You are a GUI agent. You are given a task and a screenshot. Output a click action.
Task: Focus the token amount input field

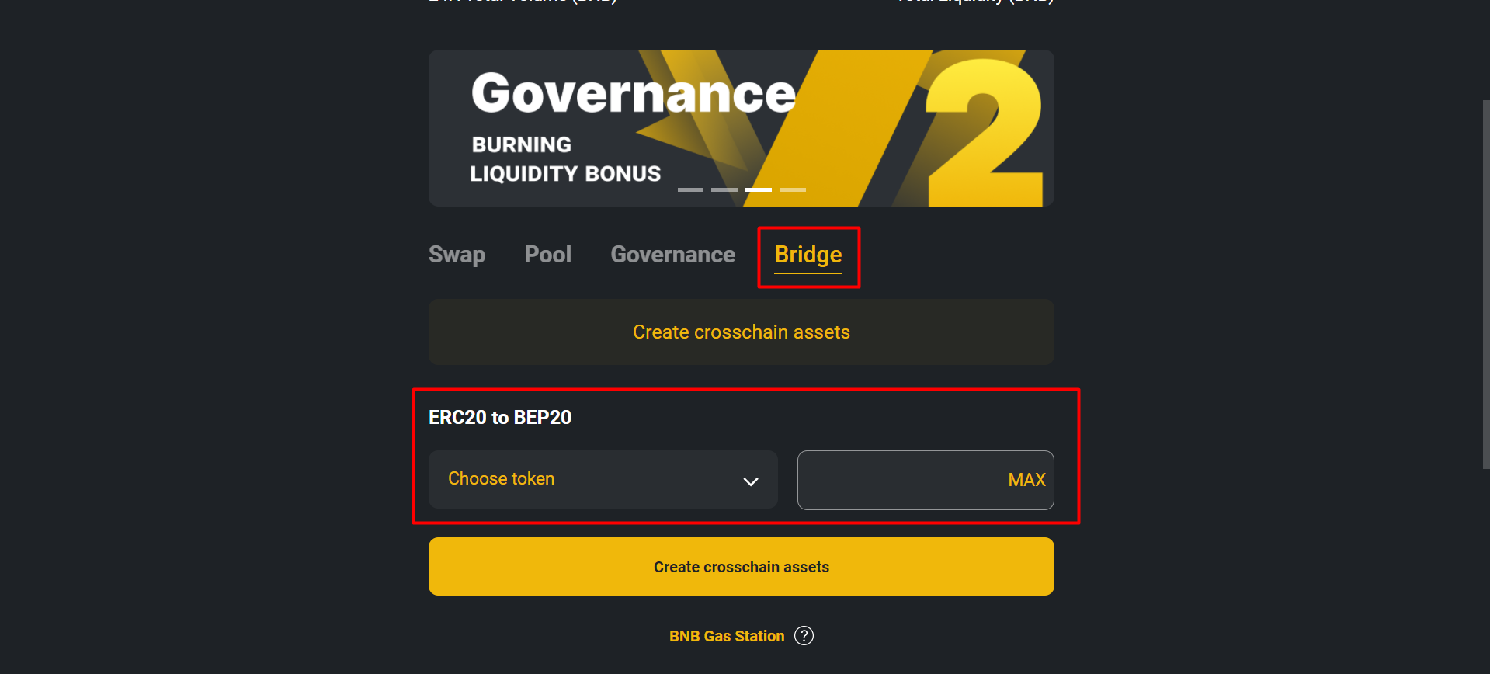click(901, 480)
